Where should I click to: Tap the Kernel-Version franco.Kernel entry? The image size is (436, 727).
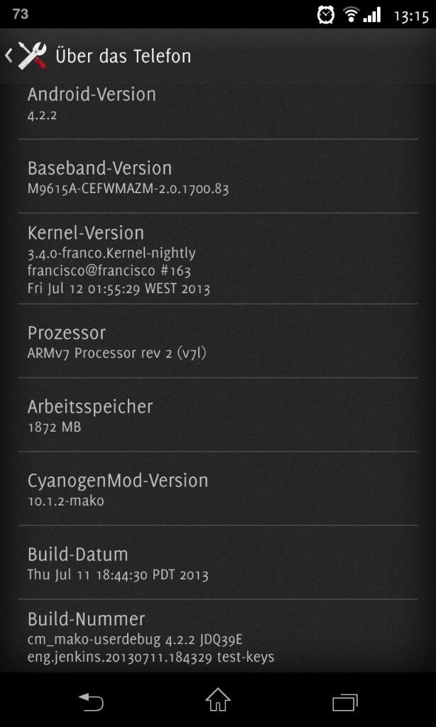[218, 258]
